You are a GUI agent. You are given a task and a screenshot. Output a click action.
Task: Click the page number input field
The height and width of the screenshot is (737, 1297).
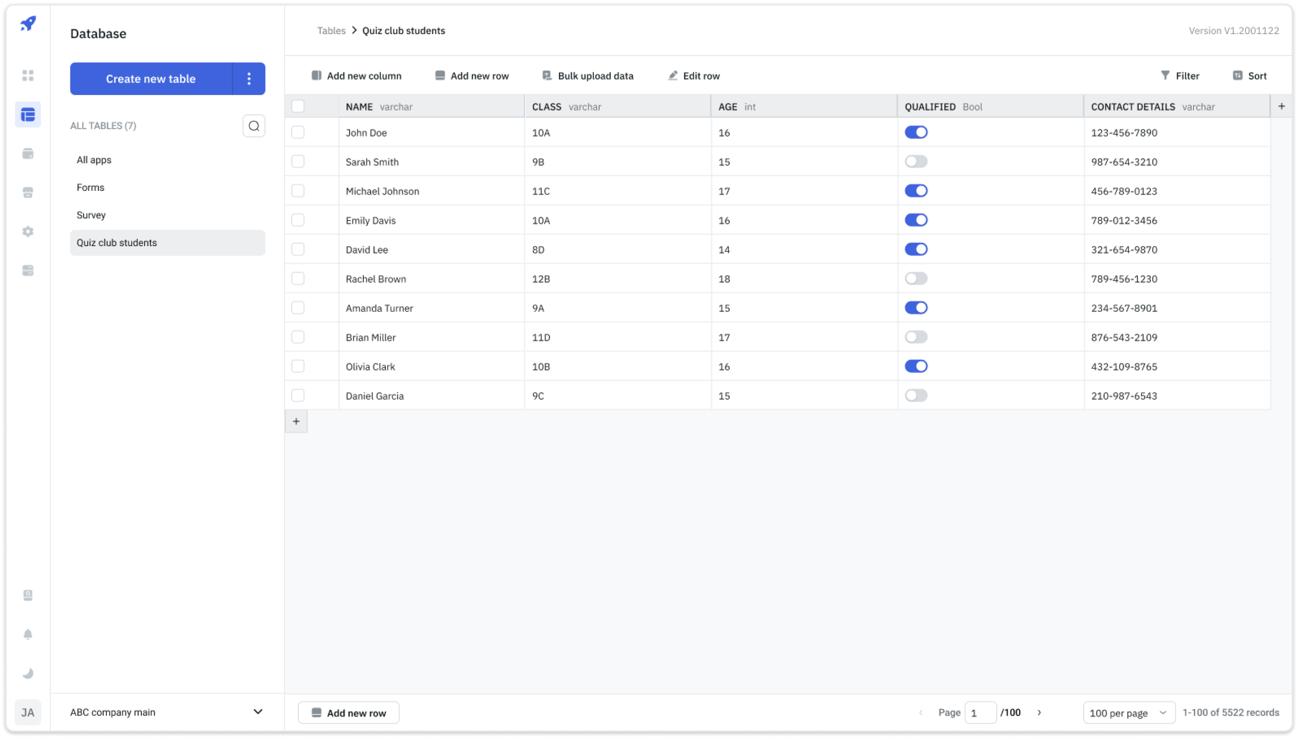pos(980,713)
